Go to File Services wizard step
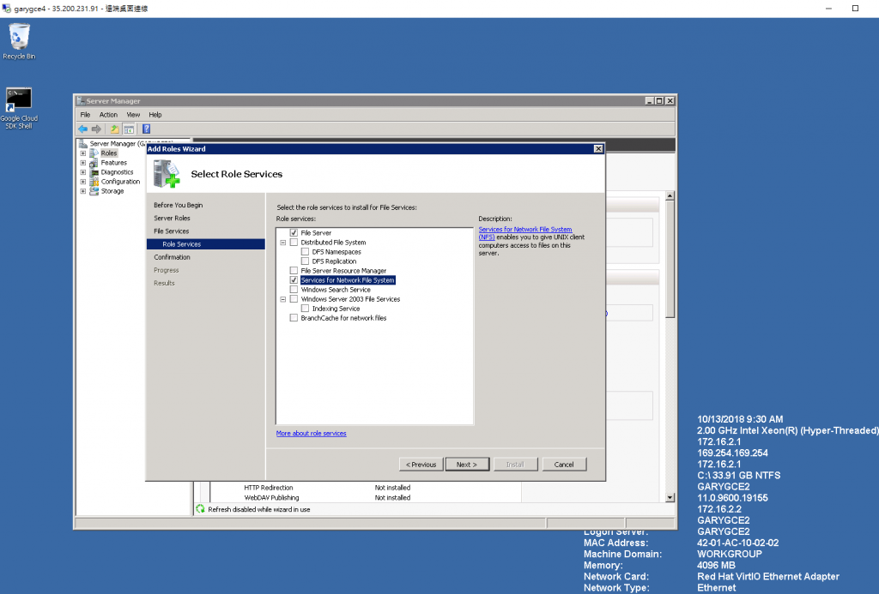This screenshot has width=879, height=594. pyautogui.click(x=172, y=231)
